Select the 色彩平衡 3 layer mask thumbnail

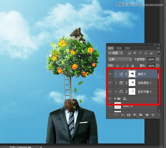click(132, 91)
